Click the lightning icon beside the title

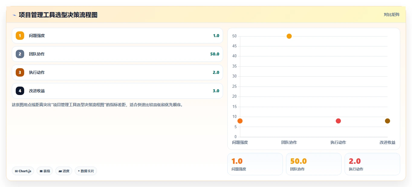pos(14,15)
